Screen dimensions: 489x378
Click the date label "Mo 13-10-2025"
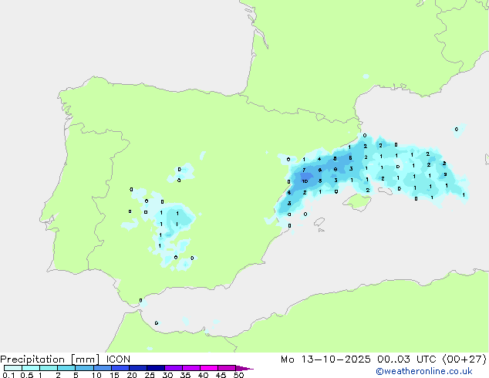(325, 359)
